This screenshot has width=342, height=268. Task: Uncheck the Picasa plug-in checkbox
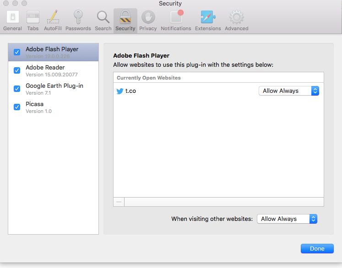17,107
